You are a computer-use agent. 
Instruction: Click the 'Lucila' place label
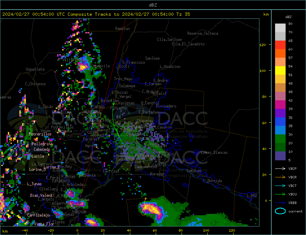(38, 156)
